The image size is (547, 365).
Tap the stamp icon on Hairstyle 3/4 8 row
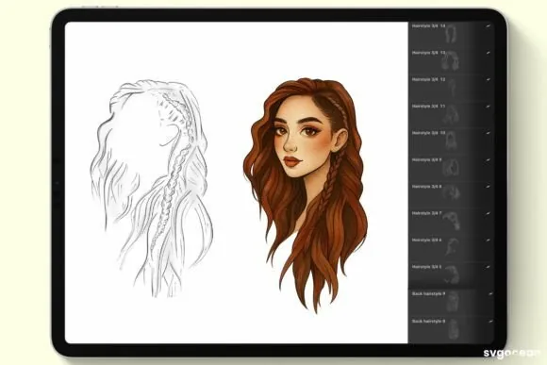pyautogui.click(x=489, y=187)
